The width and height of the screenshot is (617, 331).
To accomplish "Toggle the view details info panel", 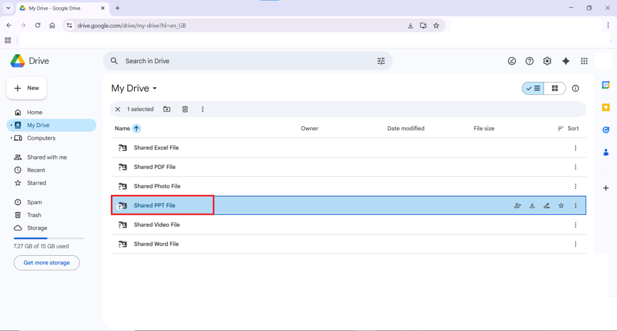I will pyautogui.click(x=575, y=88).
